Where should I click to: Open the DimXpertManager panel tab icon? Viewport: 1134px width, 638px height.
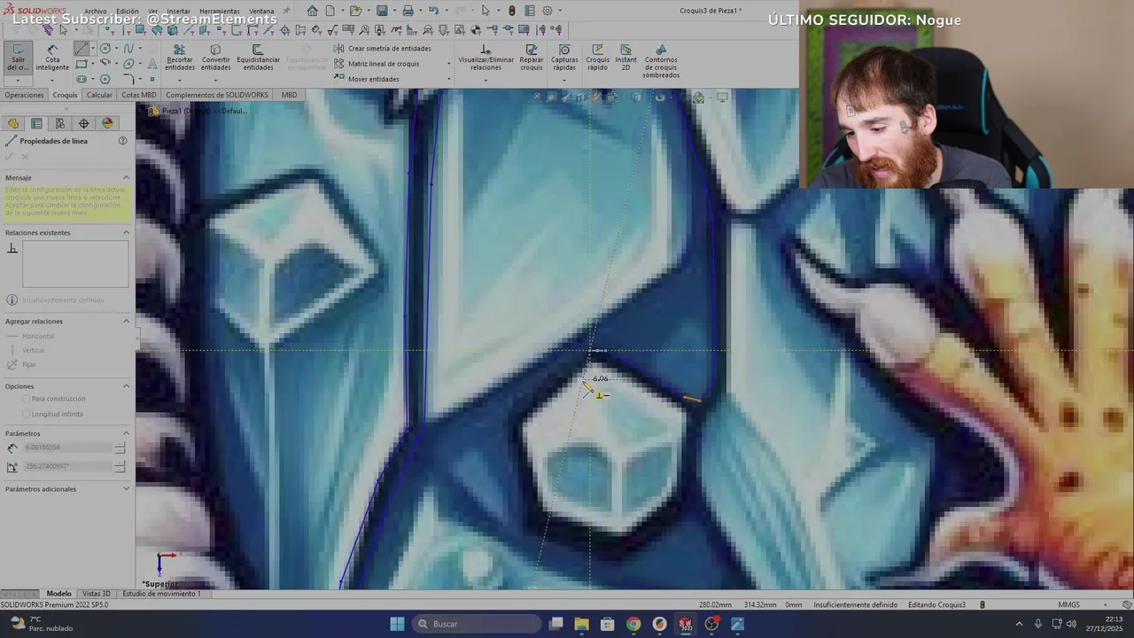pyautogui.click(x=84, y=123)
